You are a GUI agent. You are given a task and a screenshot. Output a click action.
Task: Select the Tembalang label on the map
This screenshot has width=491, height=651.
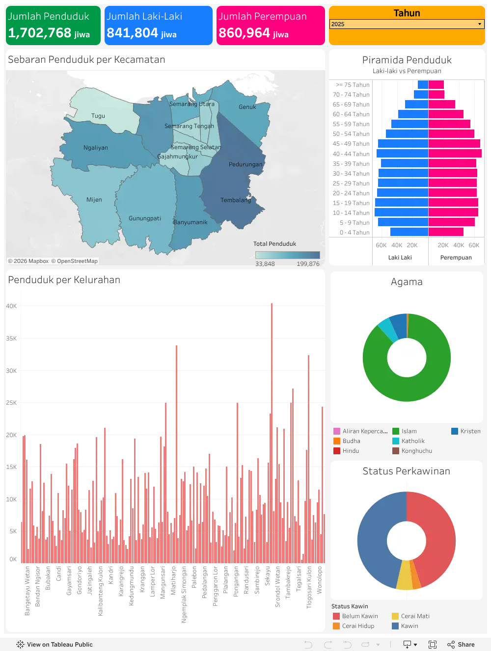pyautogui.click(x=236, y=200)
